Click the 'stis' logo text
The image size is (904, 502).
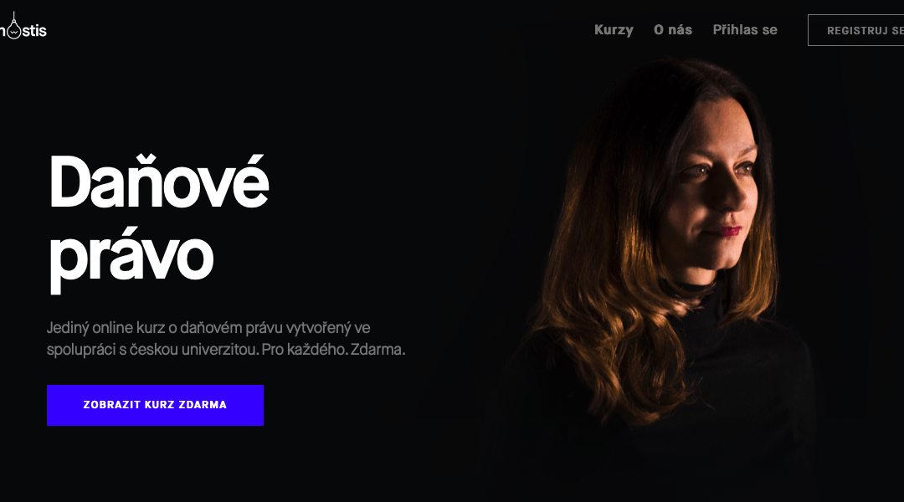click(34, 31)
